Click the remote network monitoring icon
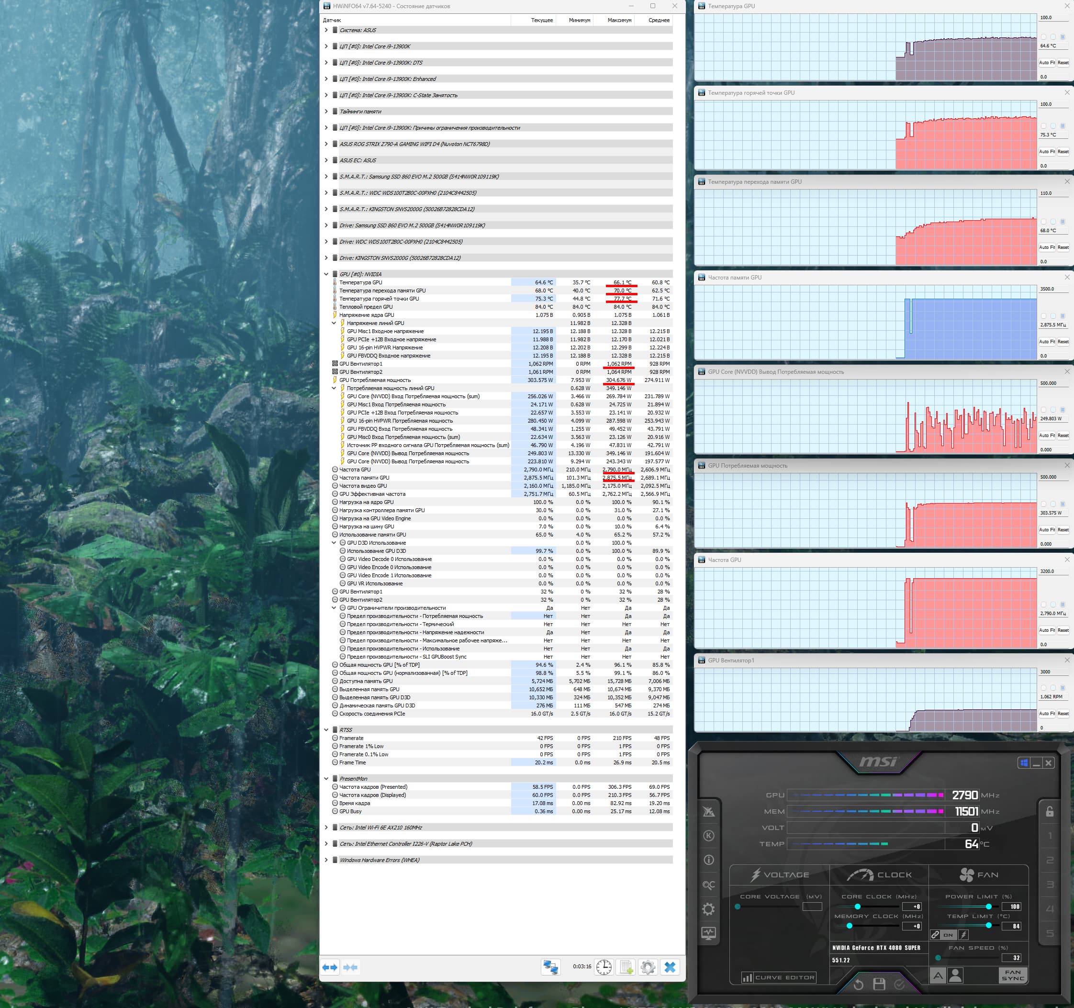Screen dimensions: 1074x1008 pos(550,967)
